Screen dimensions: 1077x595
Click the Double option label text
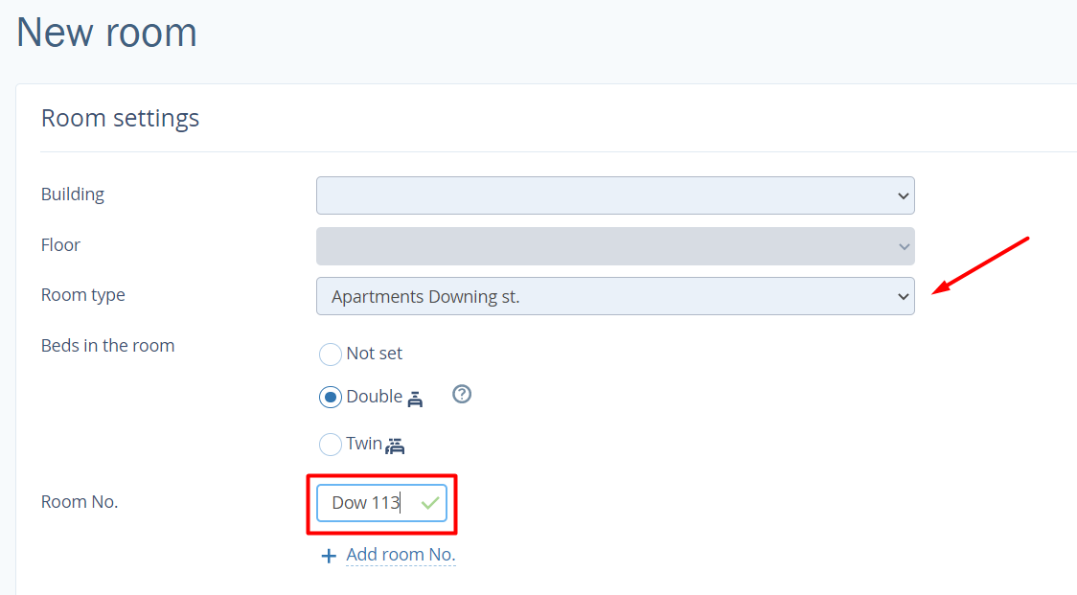(x=375, y=397)
